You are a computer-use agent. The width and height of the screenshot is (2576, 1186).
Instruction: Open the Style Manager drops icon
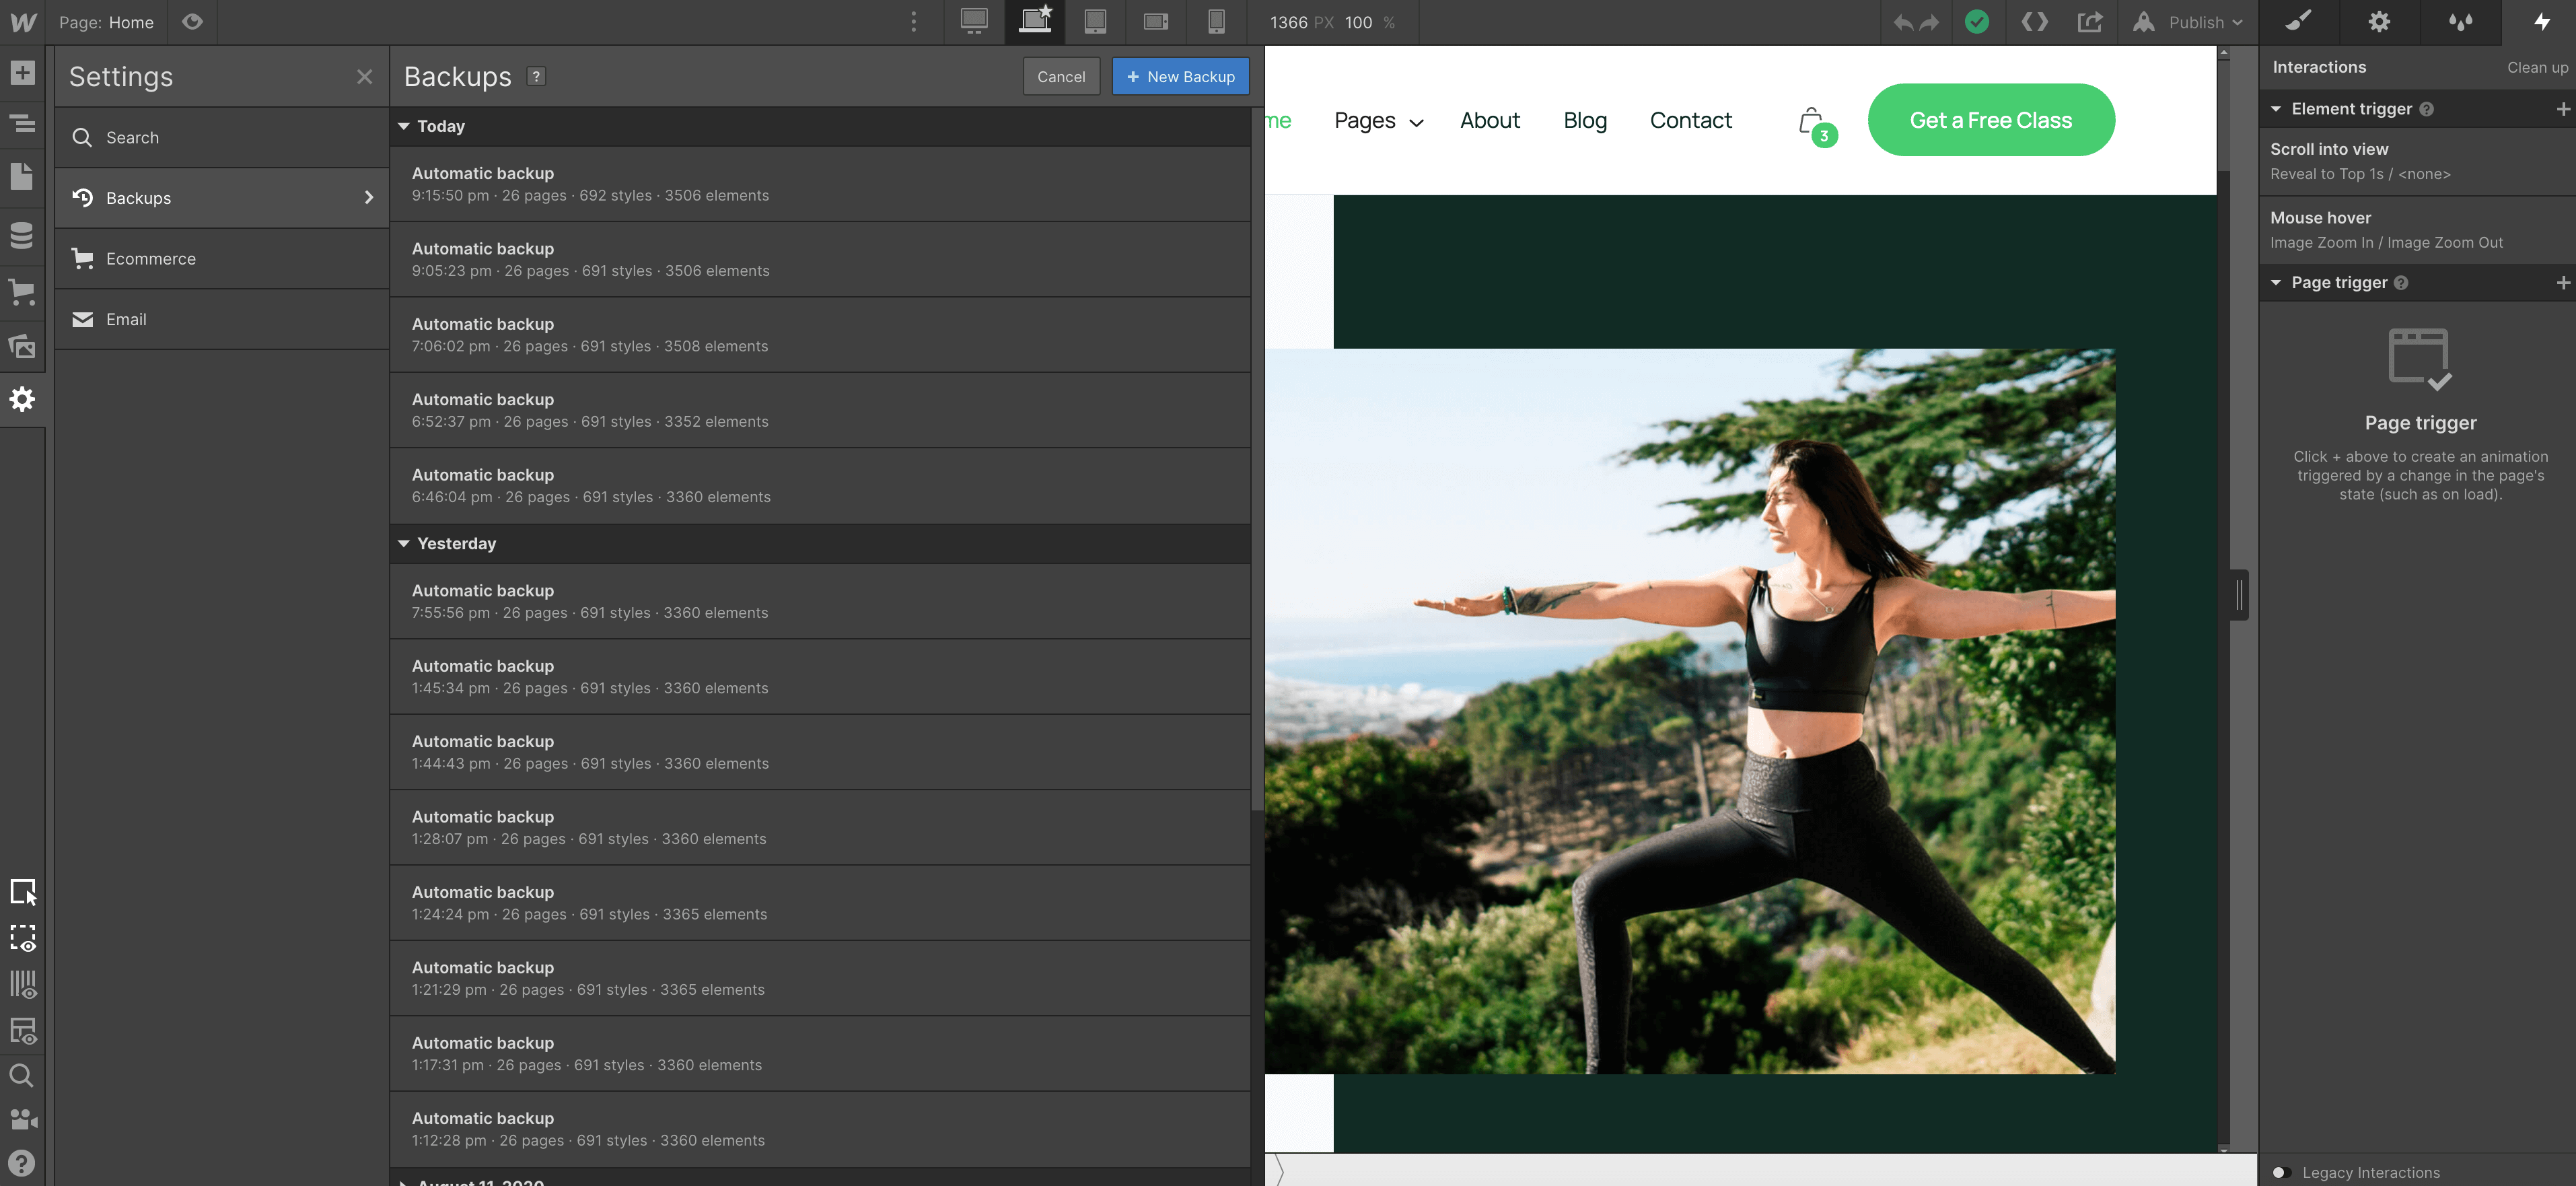(2460, 22)
